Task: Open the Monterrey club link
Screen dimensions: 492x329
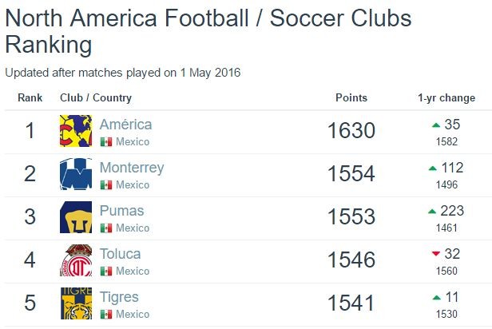Action: pos(132,168)
